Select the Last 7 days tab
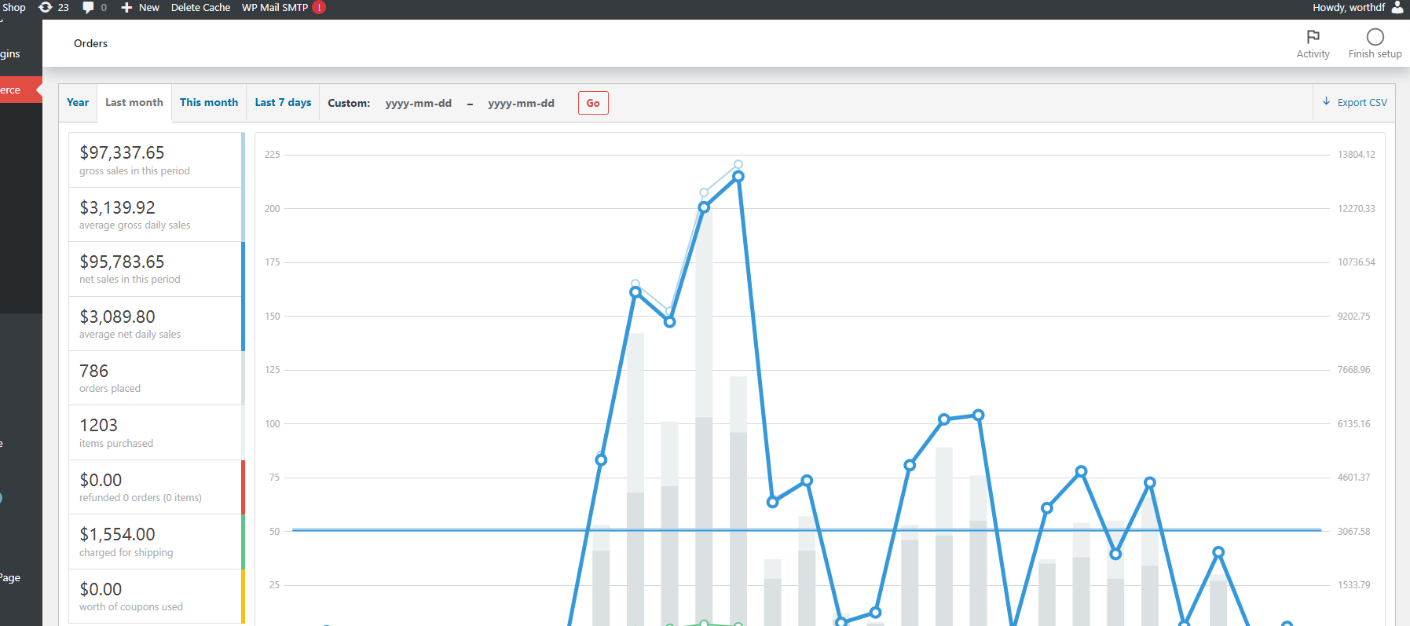 [x=283, y=102]
